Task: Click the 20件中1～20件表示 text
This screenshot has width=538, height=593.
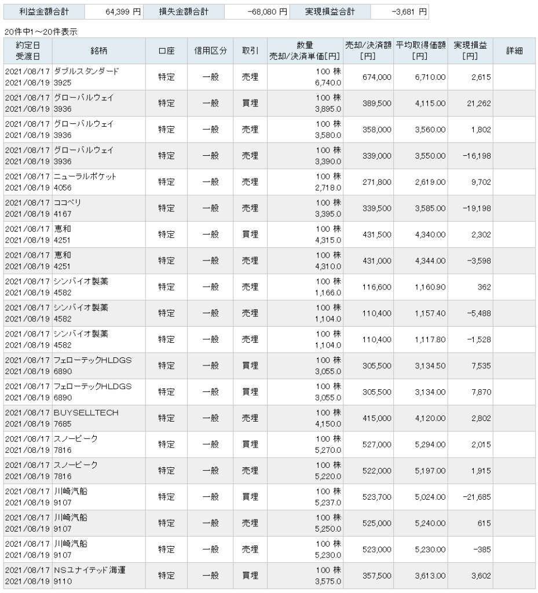Action: (x=41, y=32)
